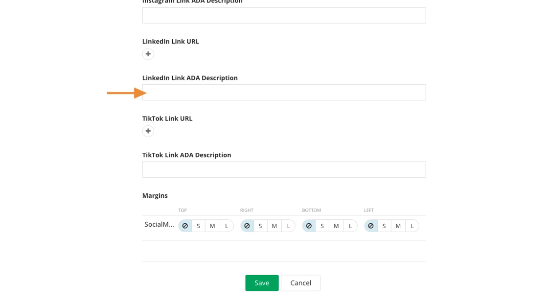548x306 pixels.
Task: Set Bottom margin to M
Action: pos(336,226)
